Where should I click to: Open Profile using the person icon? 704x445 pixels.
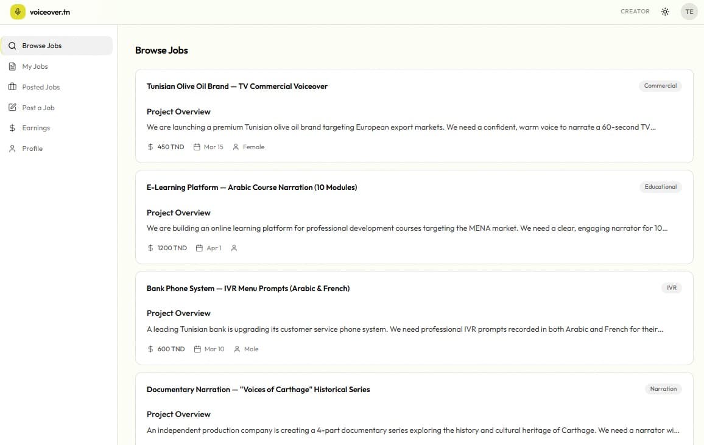(x=12, y=148)
